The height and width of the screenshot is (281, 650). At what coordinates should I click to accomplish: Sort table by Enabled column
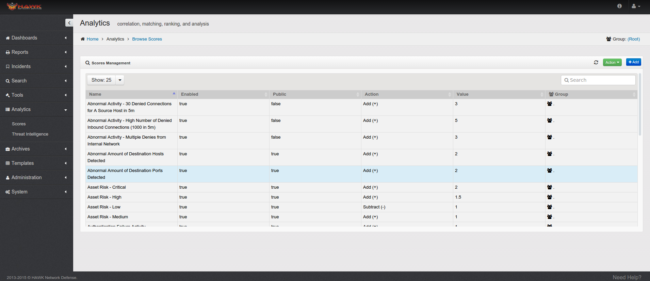pos(223,94)
